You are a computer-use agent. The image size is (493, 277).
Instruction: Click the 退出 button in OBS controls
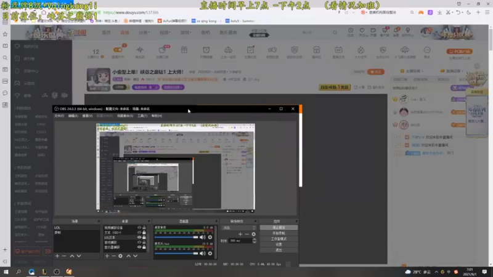click(x=279, y=250)
